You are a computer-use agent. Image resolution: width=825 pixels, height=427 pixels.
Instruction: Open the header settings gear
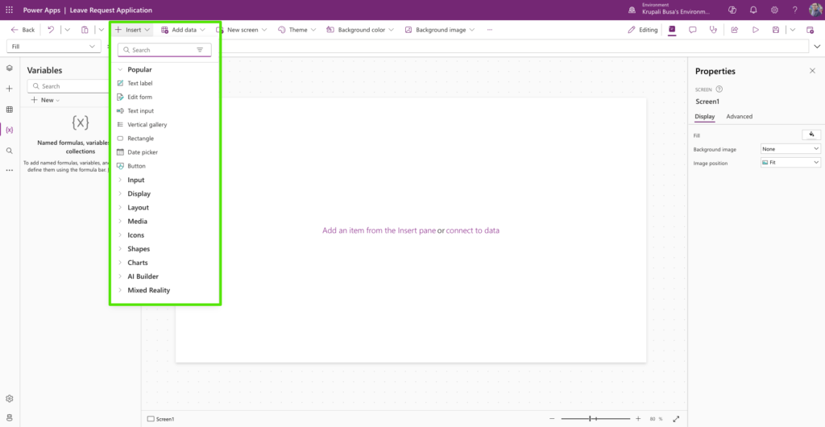click(774, 10)
